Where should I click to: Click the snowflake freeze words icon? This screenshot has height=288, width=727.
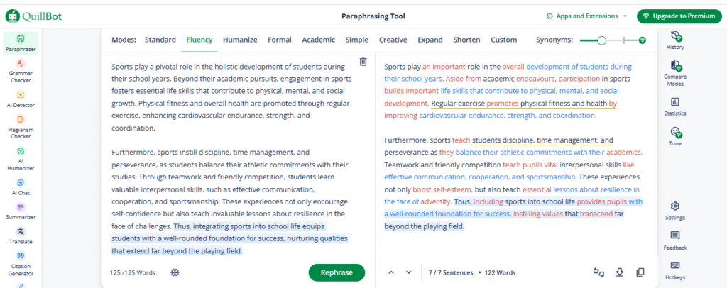click(175, 272)
